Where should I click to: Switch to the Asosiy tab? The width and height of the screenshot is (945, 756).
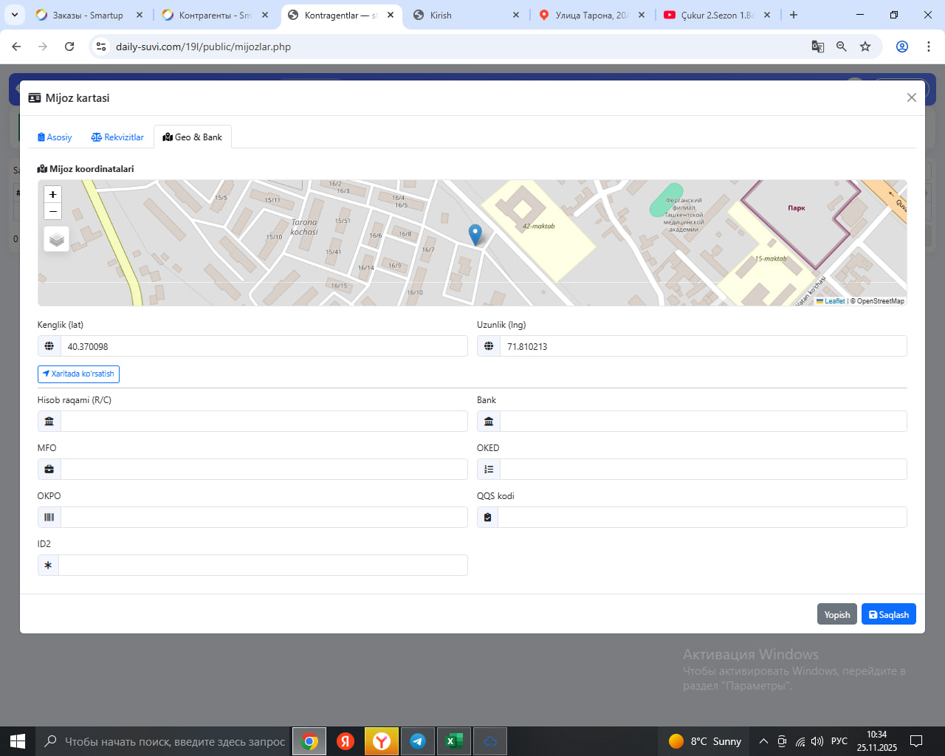pos(55,137)
